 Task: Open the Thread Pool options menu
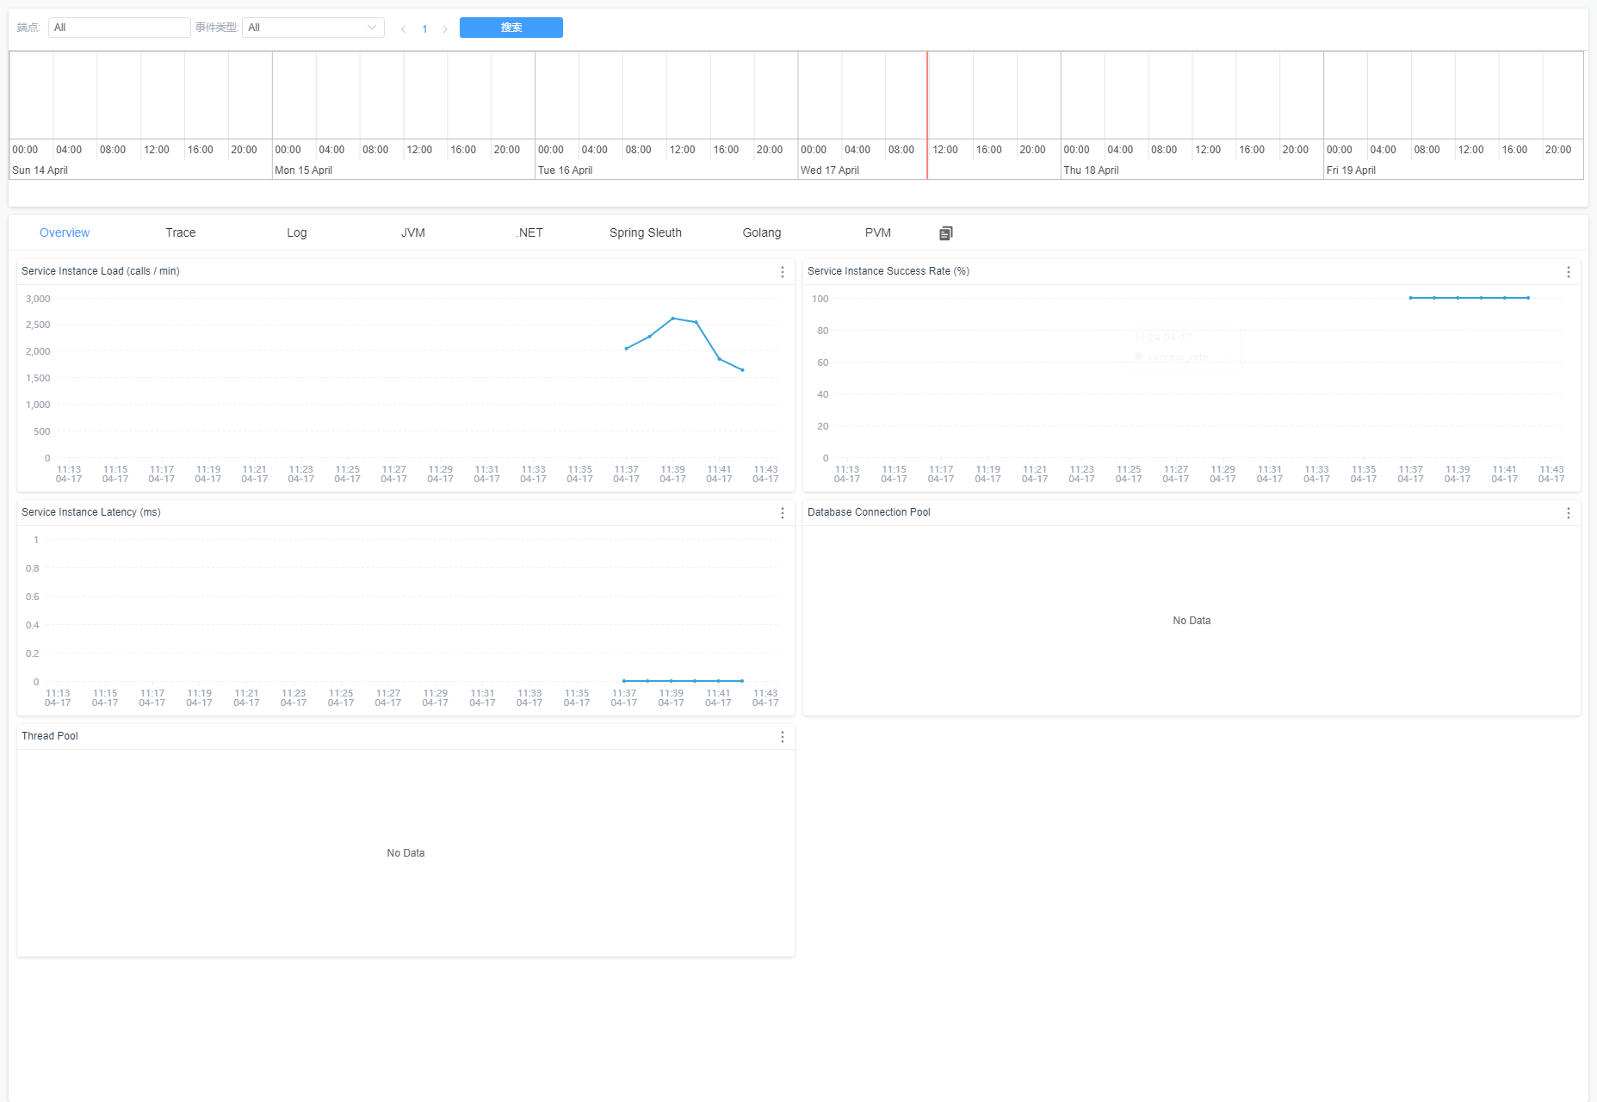pyautogui.click(x=782, y=737)
